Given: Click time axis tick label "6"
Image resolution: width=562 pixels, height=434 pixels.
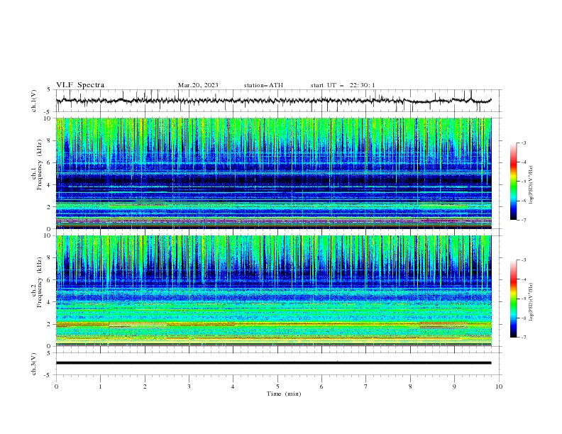Looking at the screenshot, I should point(321,386).
